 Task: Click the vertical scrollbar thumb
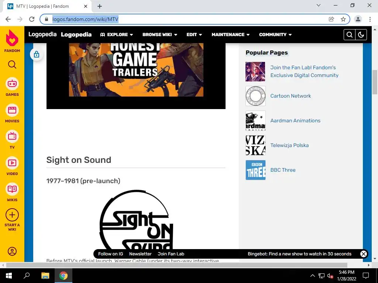point(375,82)
